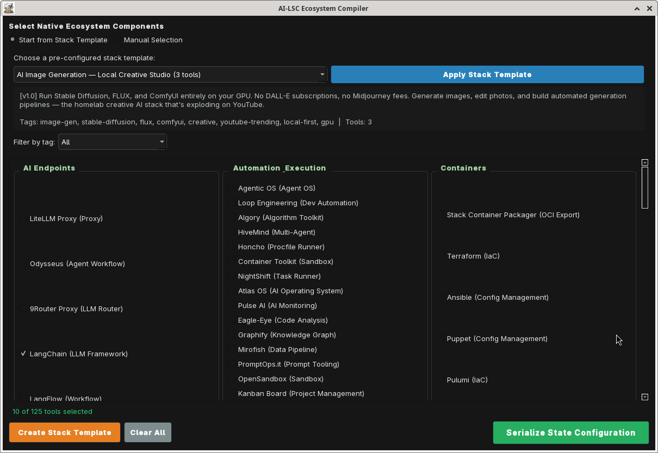
Task: Check Ansible (Config Management)
Action: pos(493,298)
